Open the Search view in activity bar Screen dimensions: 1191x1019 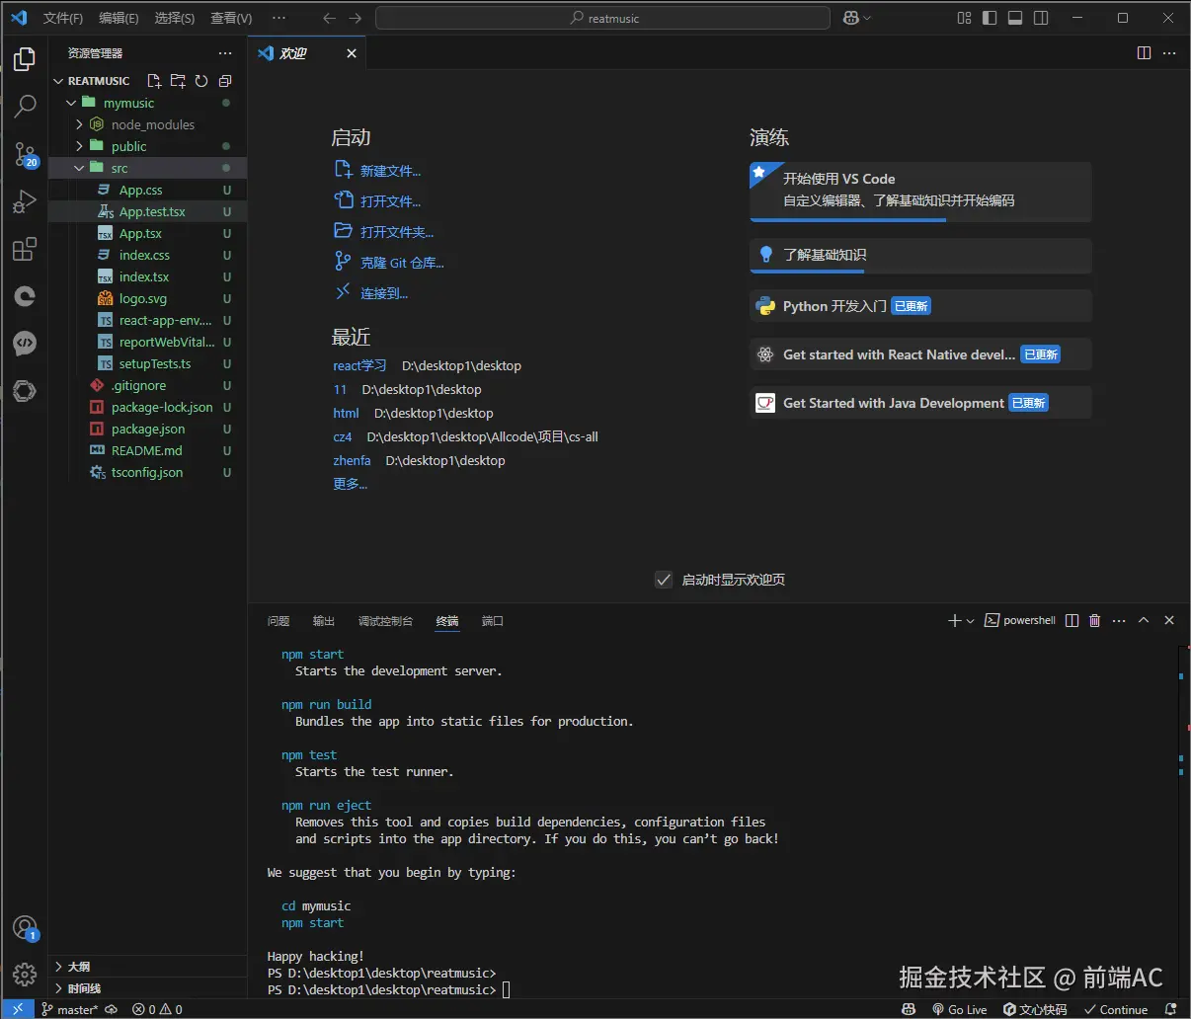click(x=25, y=106)
